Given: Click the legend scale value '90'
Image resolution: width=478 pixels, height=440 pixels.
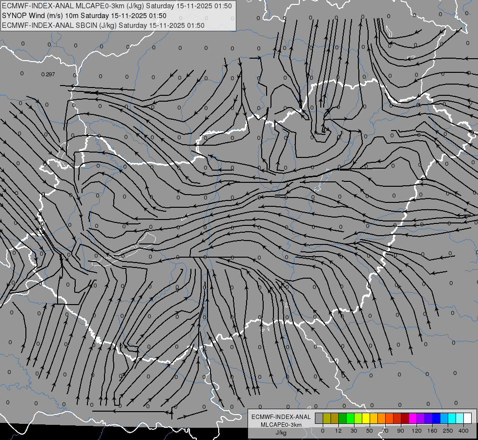Looking at the screenshot, I should [400, 431].
